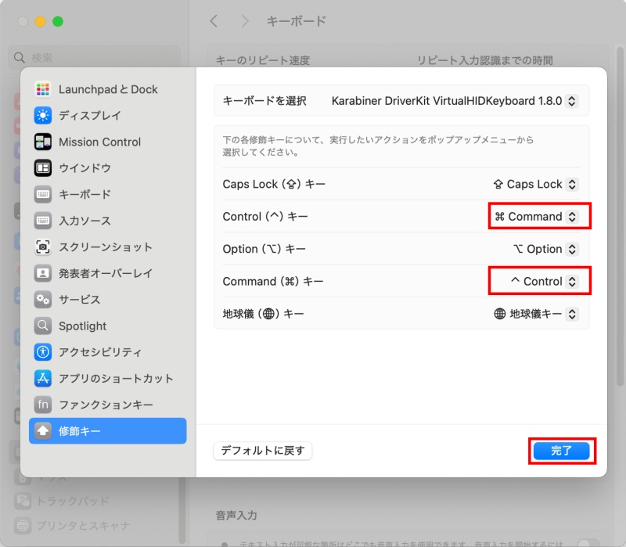Image resolution: width=626 pixels, height=547 pixels.
Task: Open Mission Control settings icon
Action: [x=43, y=142]
